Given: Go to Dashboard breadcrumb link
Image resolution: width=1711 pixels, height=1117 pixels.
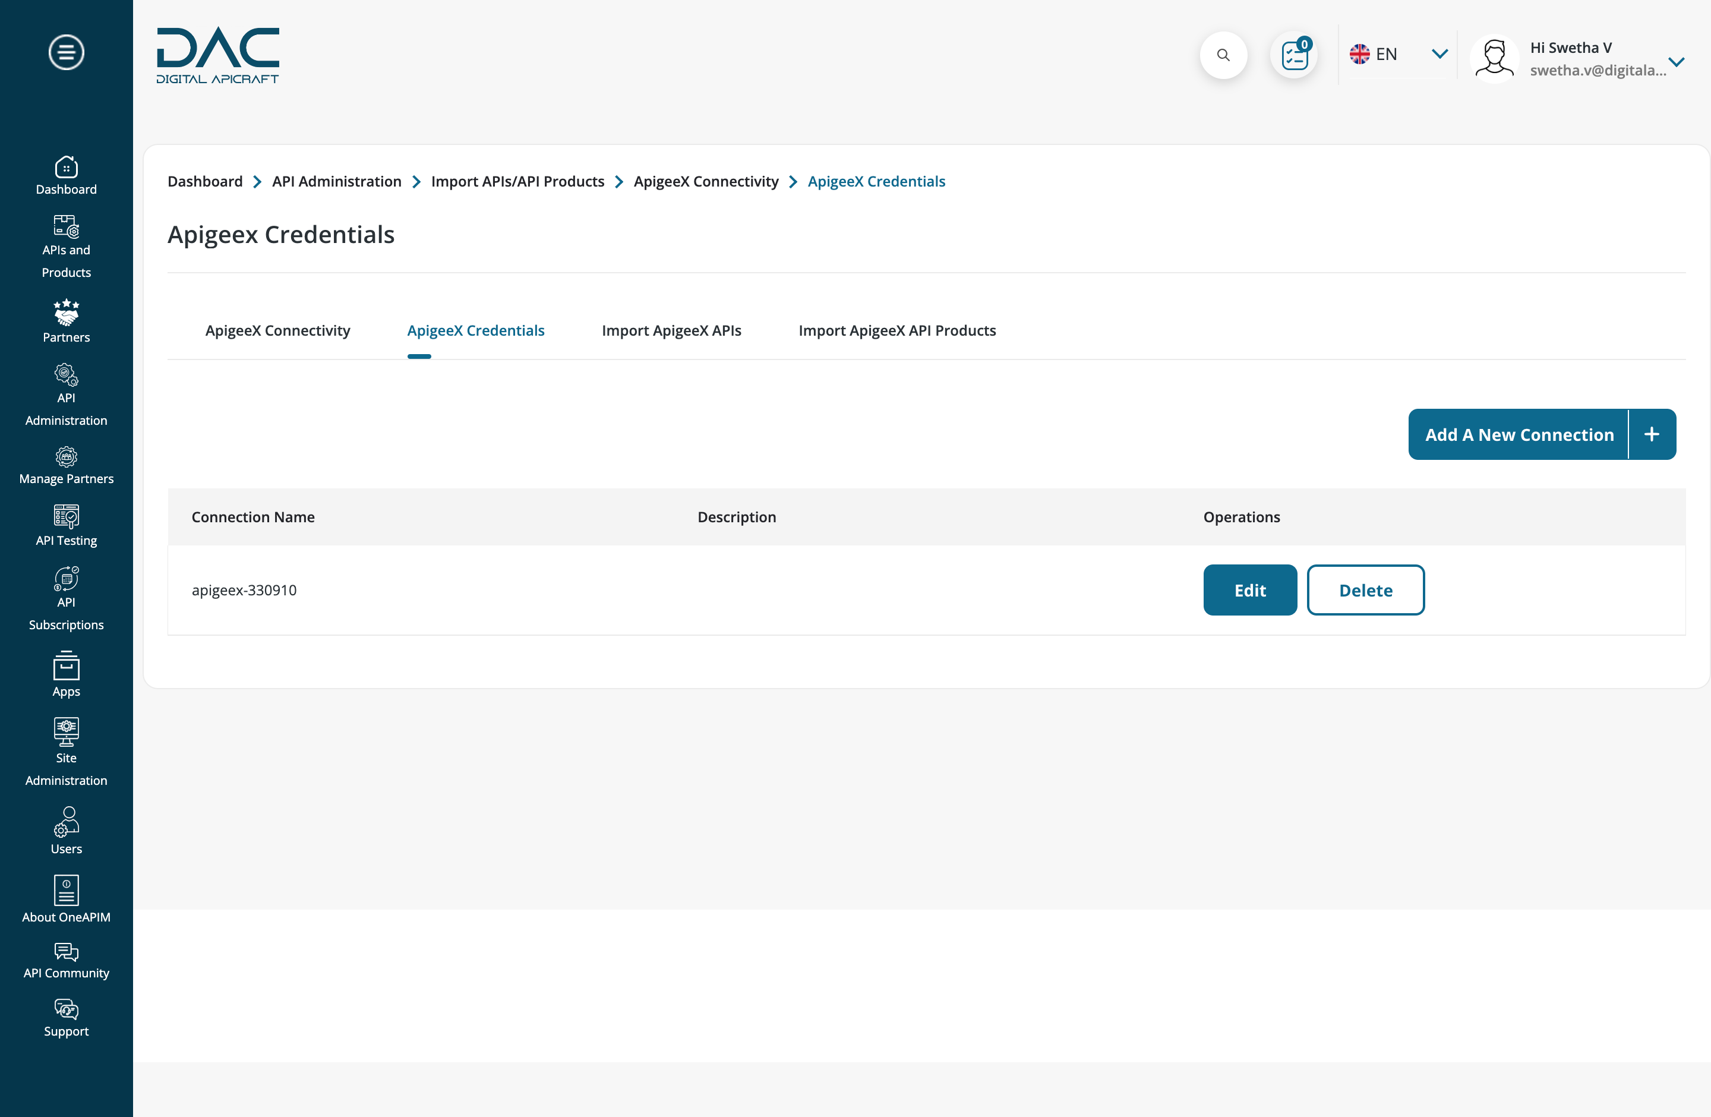Looking at the screenshot, I should click(x=205, y=181).
